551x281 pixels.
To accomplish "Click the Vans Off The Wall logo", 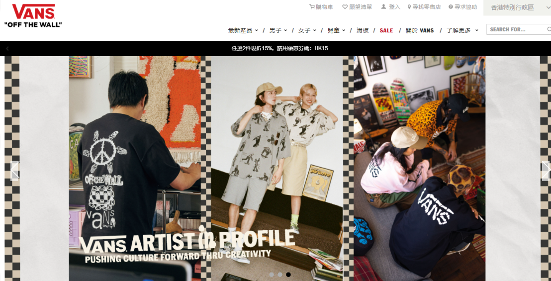I will [x=33, y=16].
